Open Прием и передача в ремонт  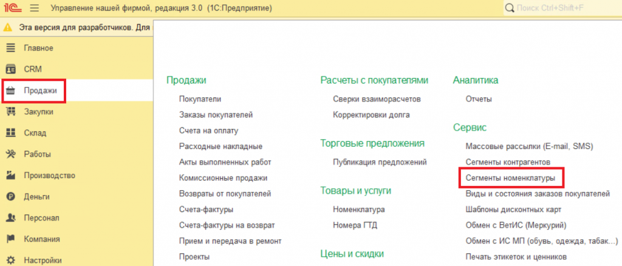pos(230,241)
